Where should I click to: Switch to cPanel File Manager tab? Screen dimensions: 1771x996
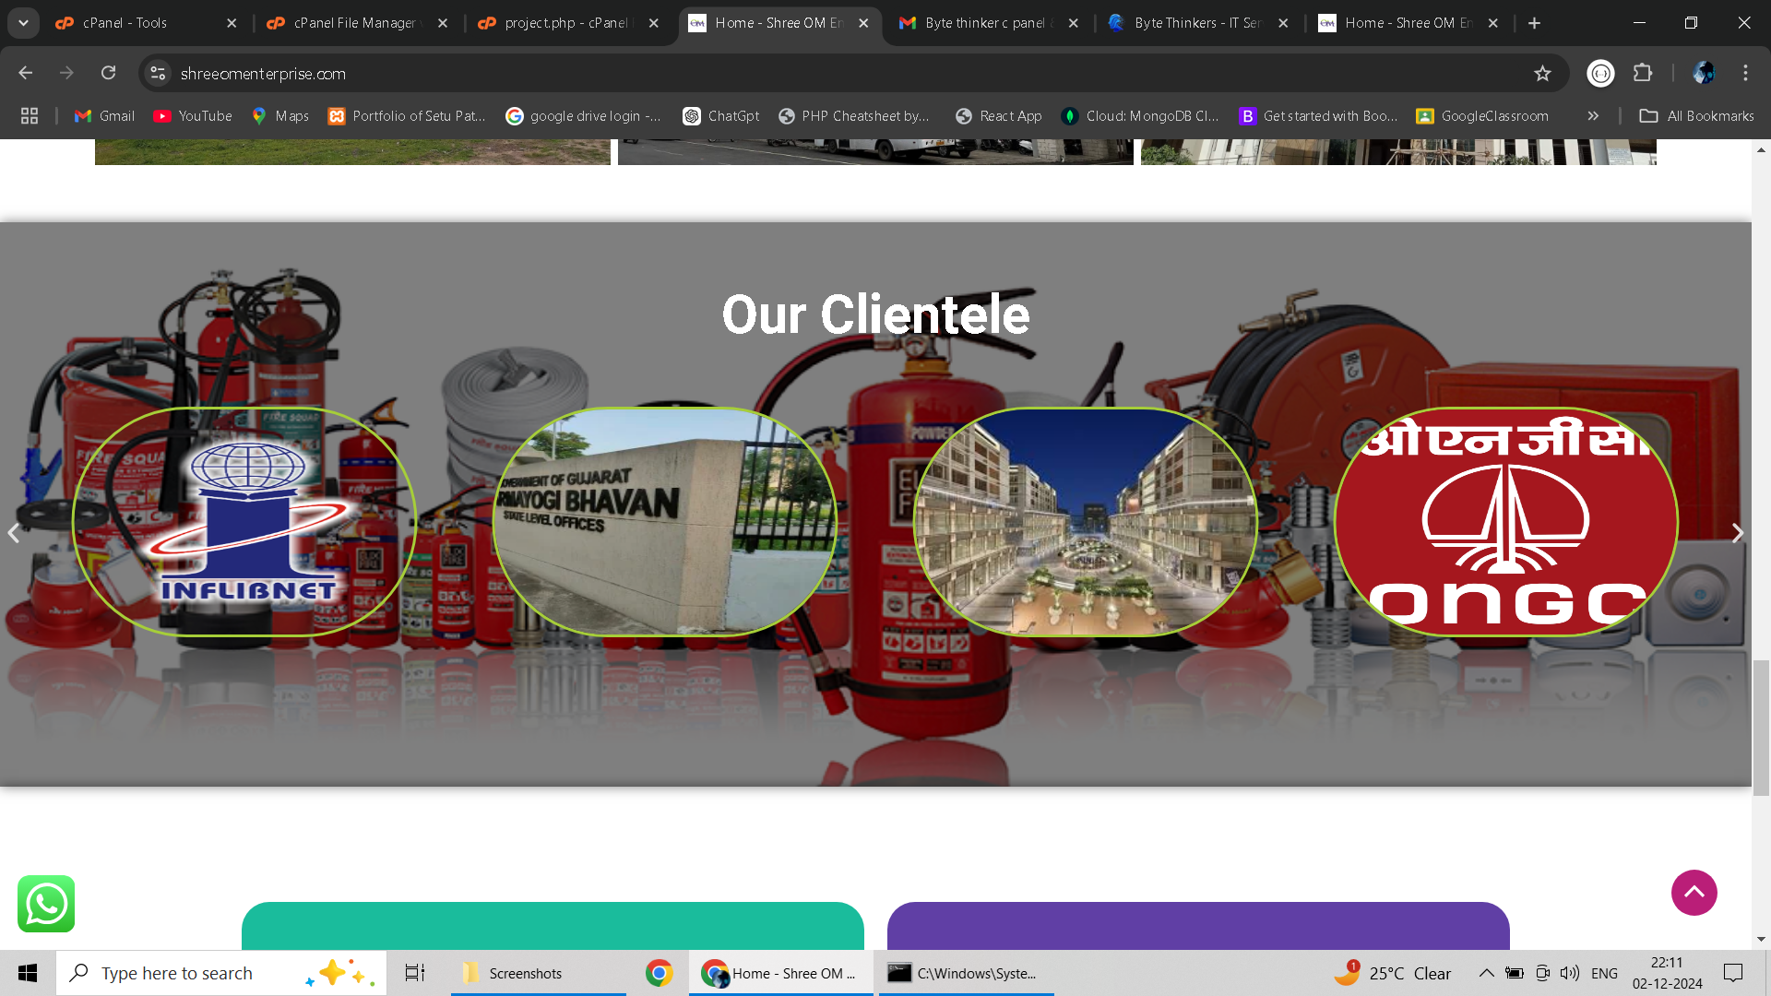(x=354, y=23)
